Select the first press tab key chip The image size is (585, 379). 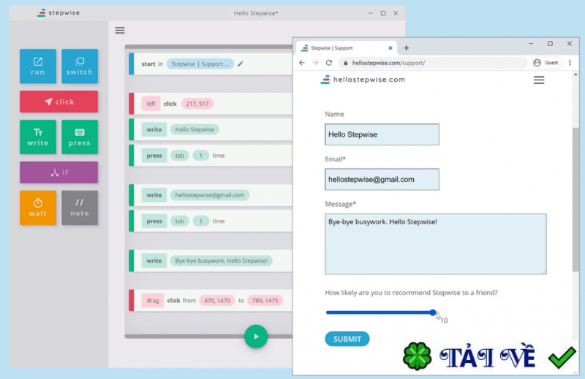pos(180,156)
